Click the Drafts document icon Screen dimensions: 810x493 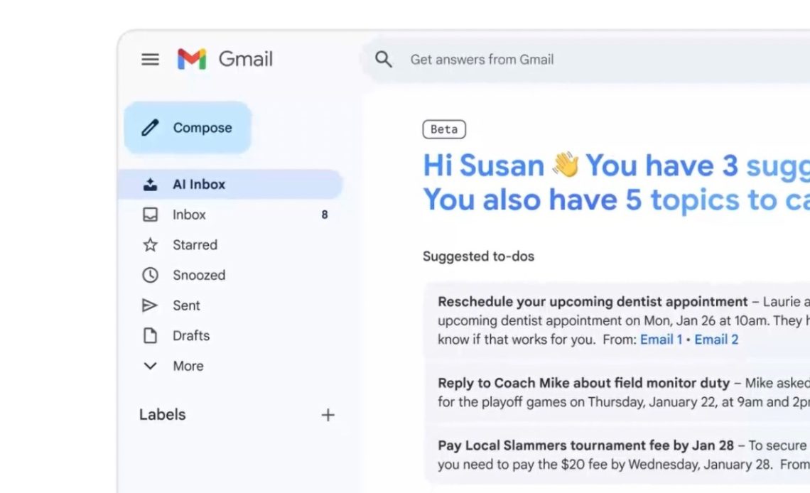[x=151, y=335]
